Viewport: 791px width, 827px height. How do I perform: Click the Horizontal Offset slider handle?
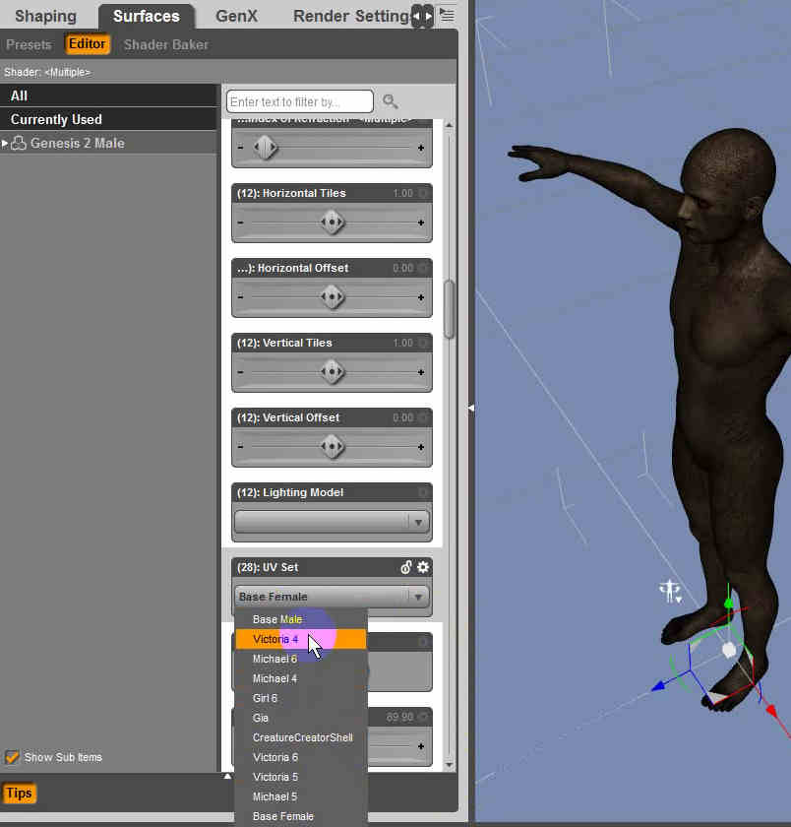(332, 297)
